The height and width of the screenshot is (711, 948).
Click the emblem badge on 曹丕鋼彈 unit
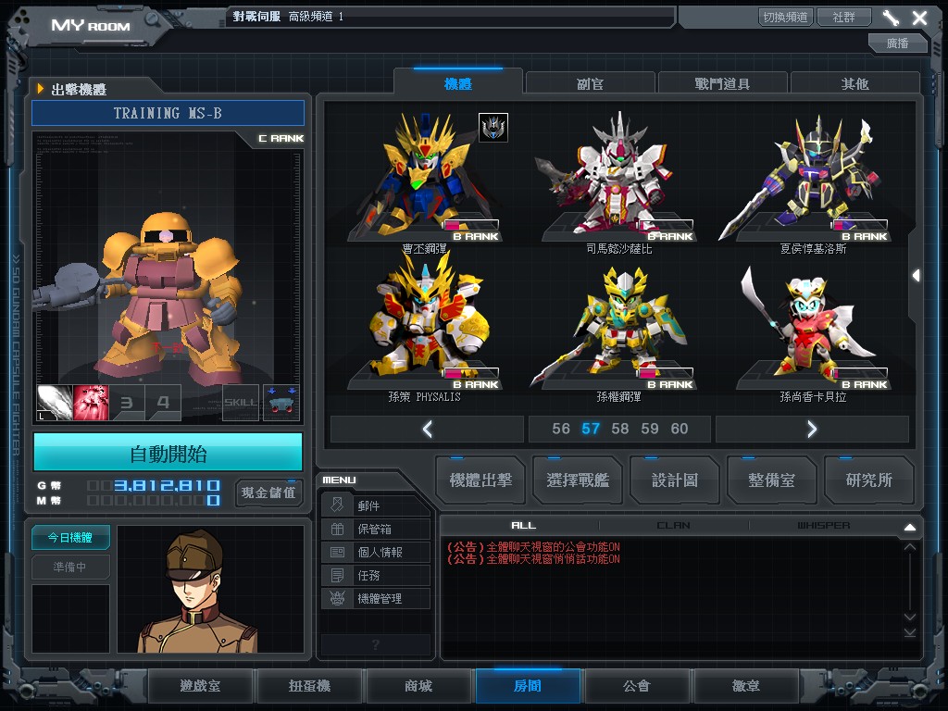click(x=493, y=128)
